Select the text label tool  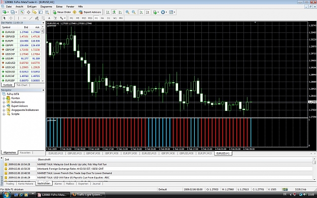[x=55, y=18]
